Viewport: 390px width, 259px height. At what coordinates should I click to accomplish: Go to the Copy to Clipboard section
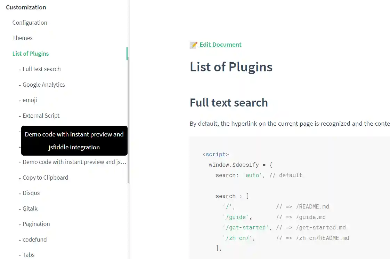(x=46, y=178)
